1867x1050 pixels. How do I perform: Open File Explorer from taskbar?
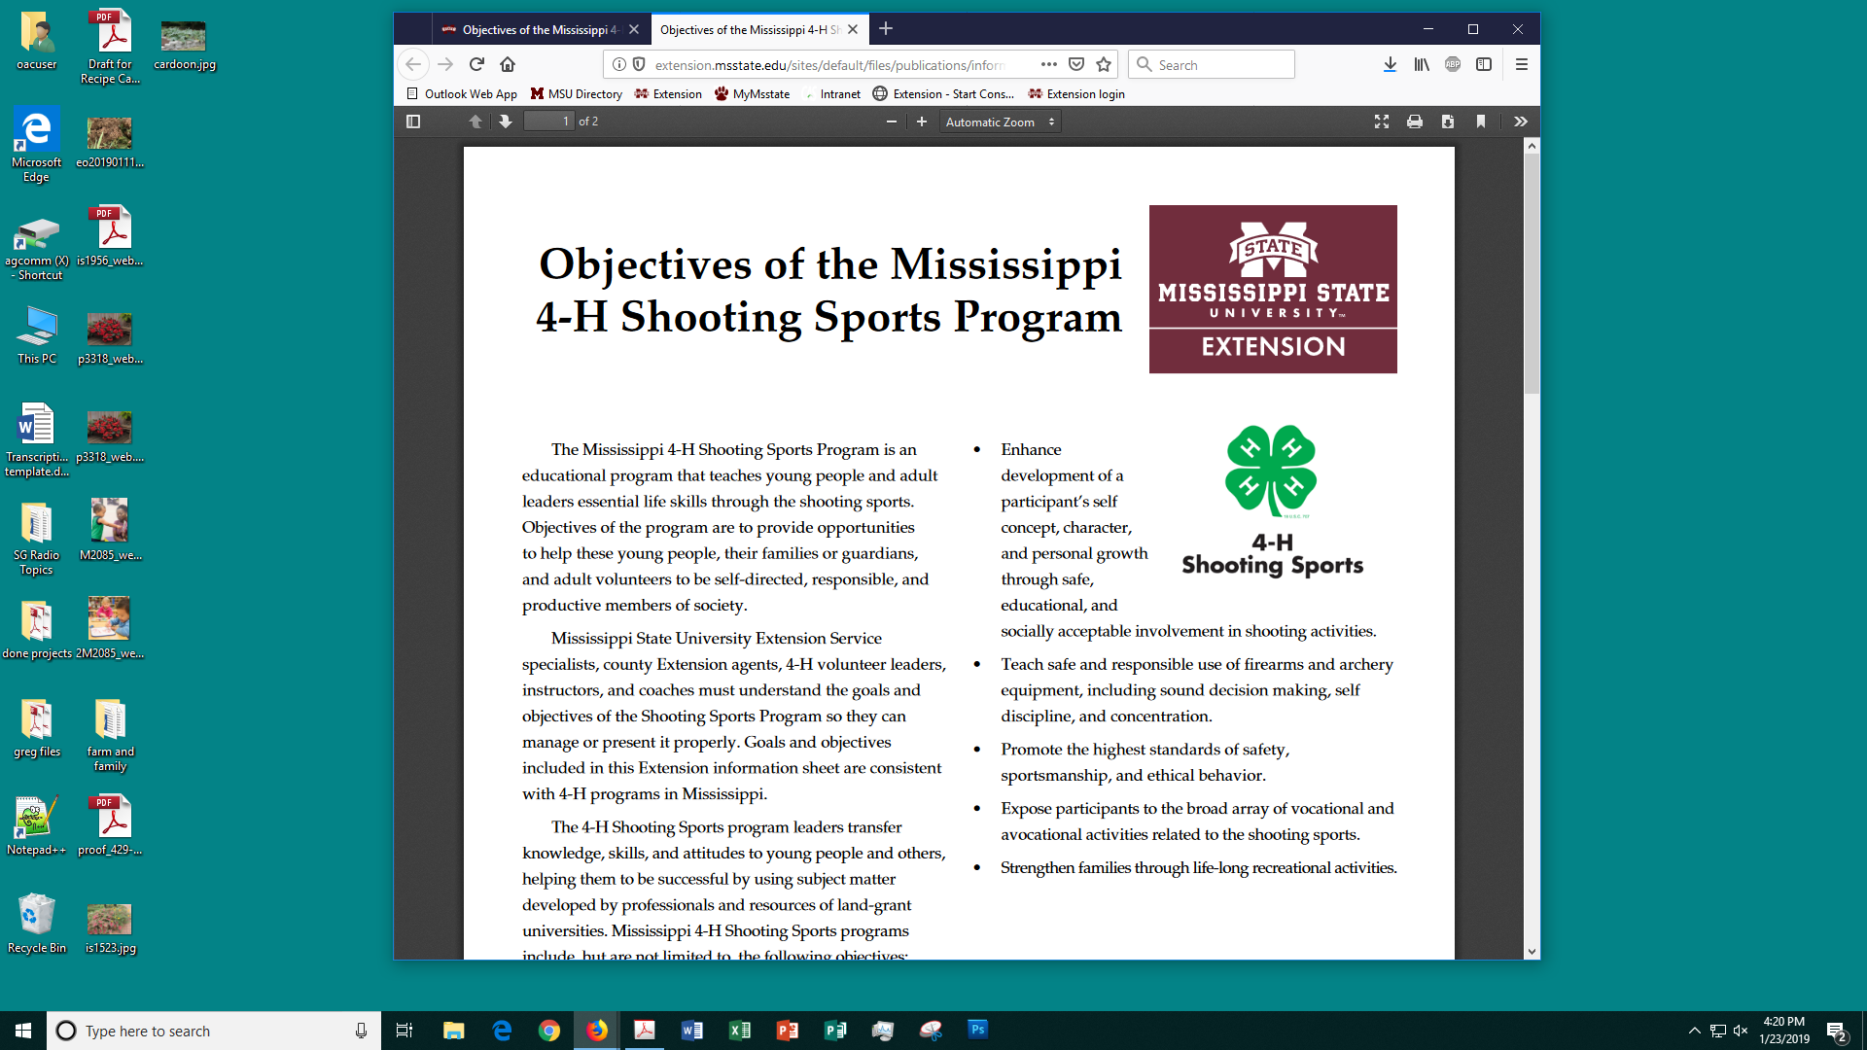[x=453, y=1031]
